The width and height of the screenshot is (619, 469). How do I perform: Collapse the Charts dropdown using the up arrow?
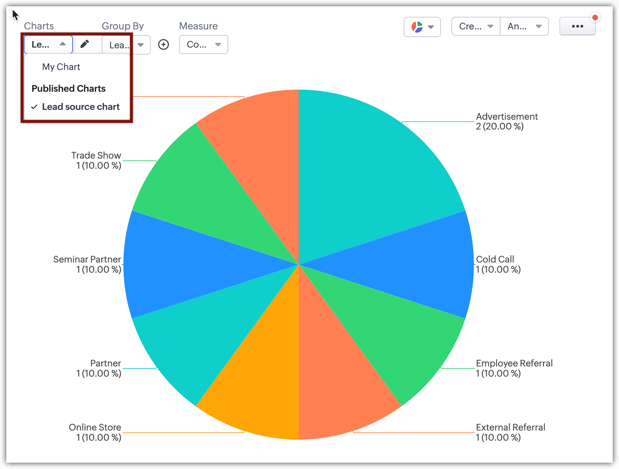[63, 44]
